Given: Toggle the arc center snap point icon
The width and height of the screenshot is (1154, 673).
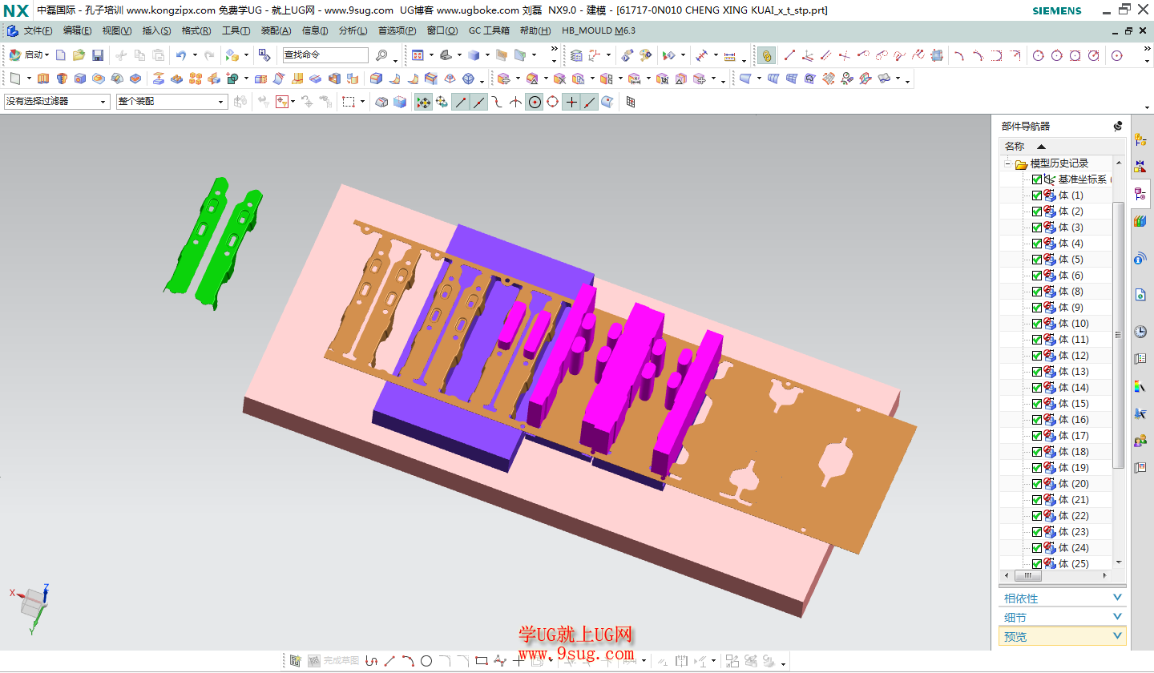Looking at the screenshot, I should click(535, 102).
